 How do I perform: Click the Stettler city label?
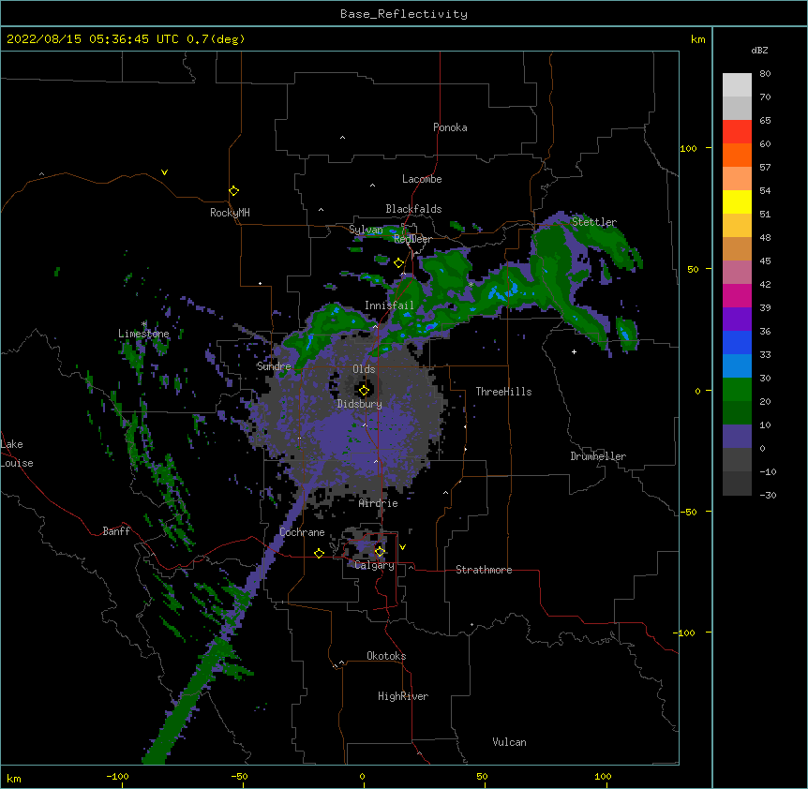[x=594, y=222]
